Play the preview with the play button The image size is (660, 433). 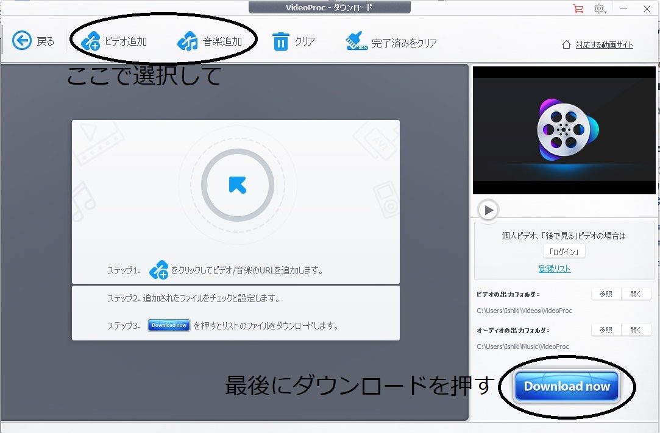point(488,209)
